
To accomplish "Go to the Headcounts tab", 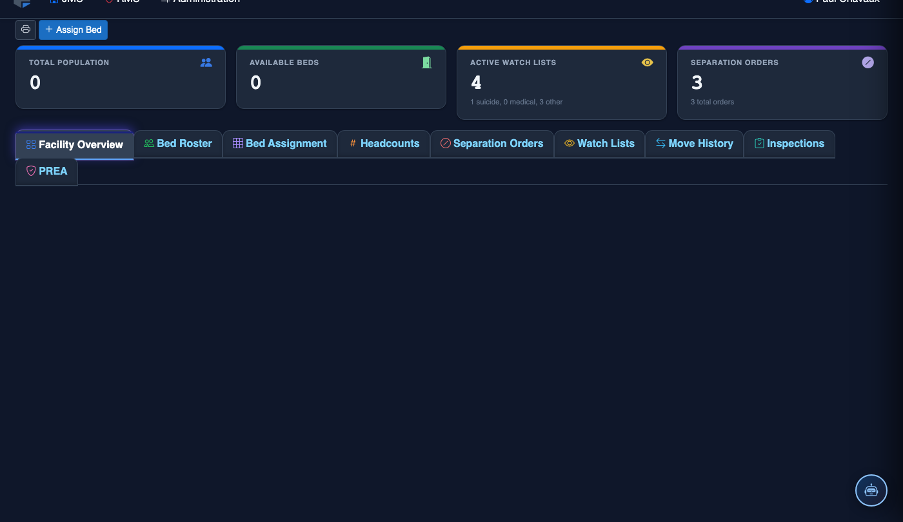I will 384,144.
